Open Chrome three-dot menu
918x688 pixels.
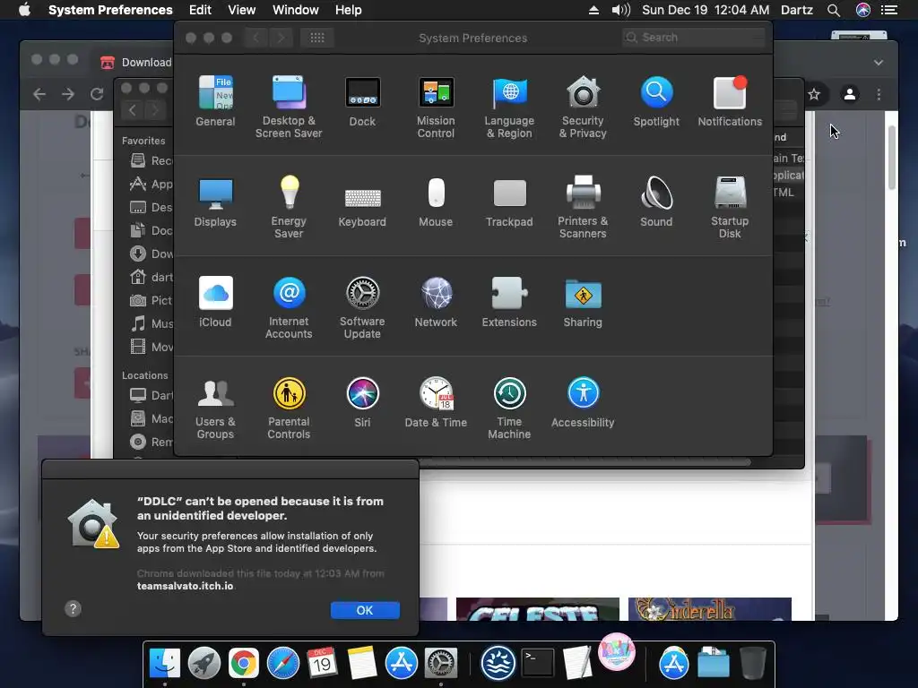click(879, 94)
